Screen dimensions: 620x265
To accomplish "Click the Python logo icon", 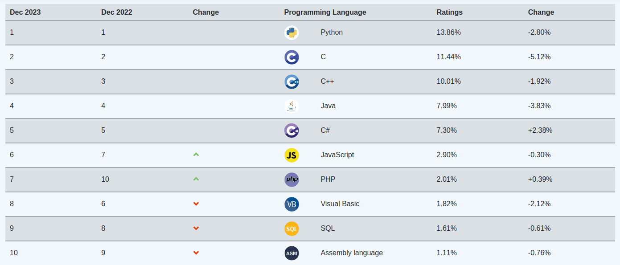I will [292, 33].
